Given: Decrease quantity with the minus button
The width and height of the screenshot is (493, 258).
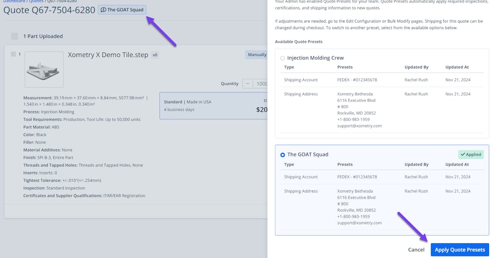Looking at the screenshot, I should [x=248, y=84].
